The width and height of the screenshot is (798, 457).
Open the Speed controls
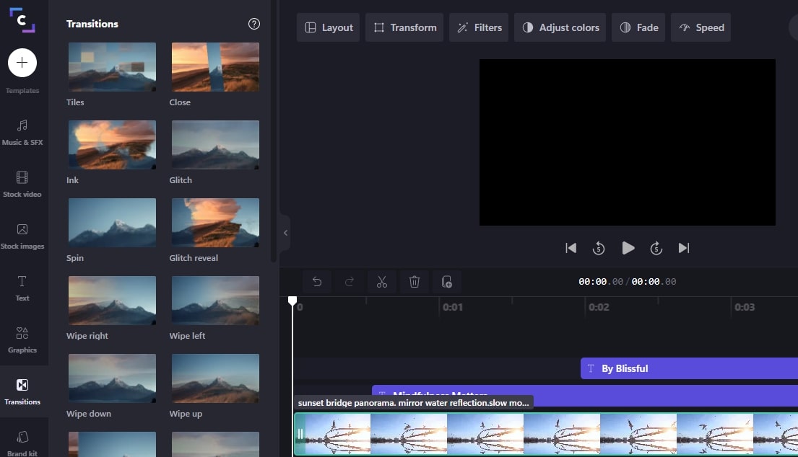tap(701, 27)
